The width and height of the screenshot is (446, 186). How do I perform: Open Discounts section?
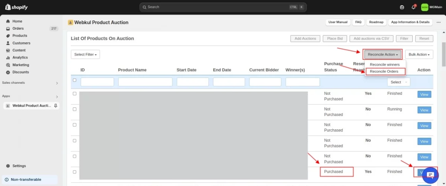click(20, 72)
